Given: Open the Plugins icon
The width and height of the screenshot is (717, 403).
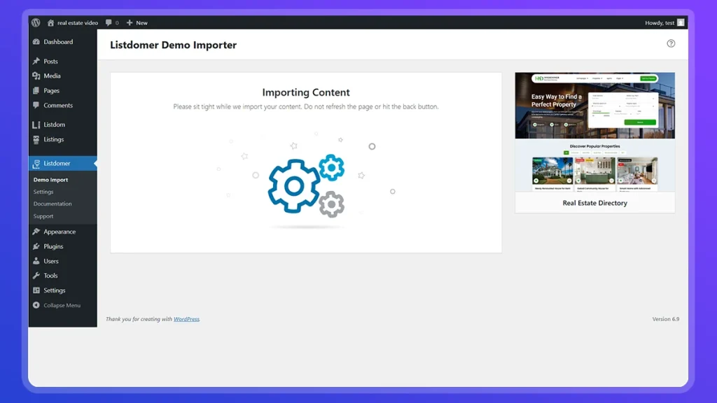Looking at the screenshot, I should [37, 246].
